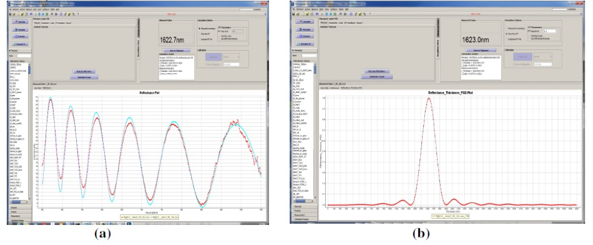Switch to vertical Simplified View tab in window (a)

coord(139,49)
